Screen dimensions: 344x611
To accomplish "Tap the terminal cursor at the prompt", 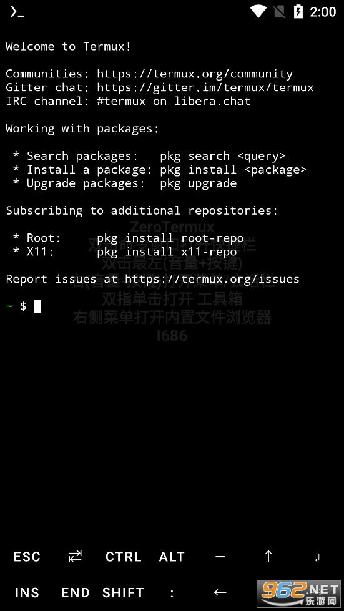I will (x=37, y=306).
